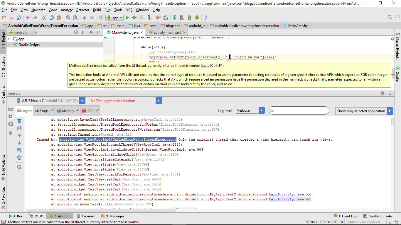The image size is (401, 225).
Task: Start debugging with the Debug icon
Action: click(134, 18)
